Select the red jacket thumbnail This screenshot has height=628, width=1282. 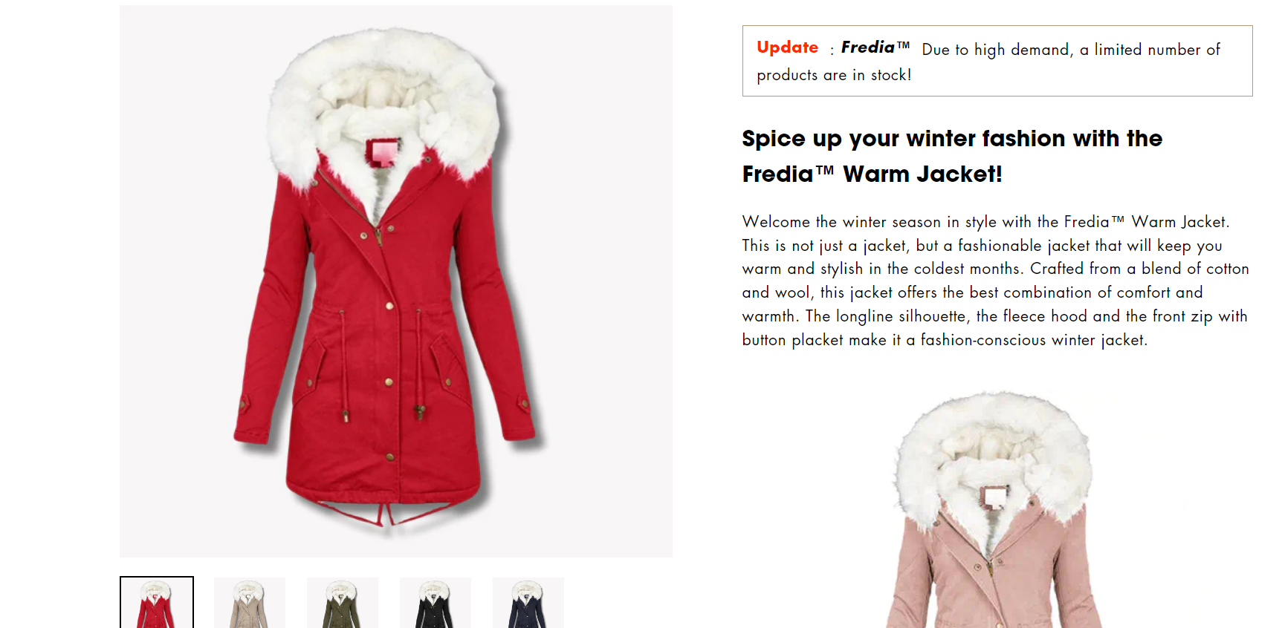point(157,603)
